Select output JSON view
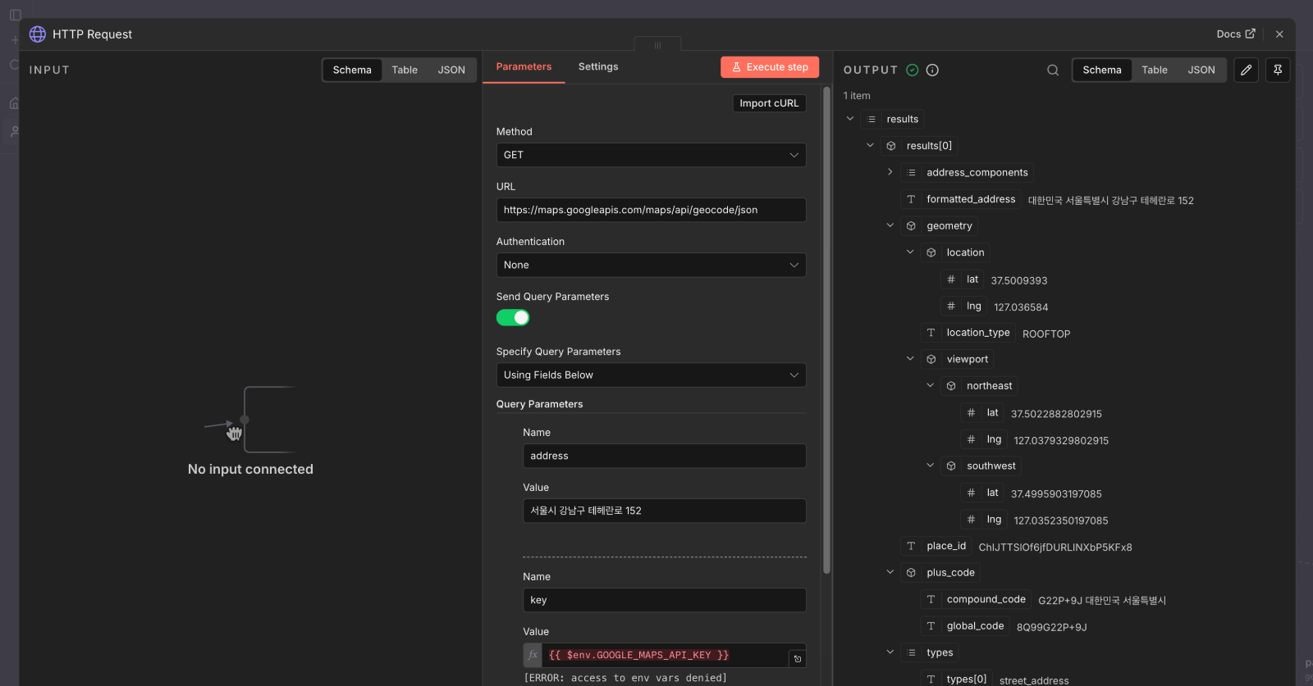Viewport: 1313px width, 686px height. tap(1201, 70)
